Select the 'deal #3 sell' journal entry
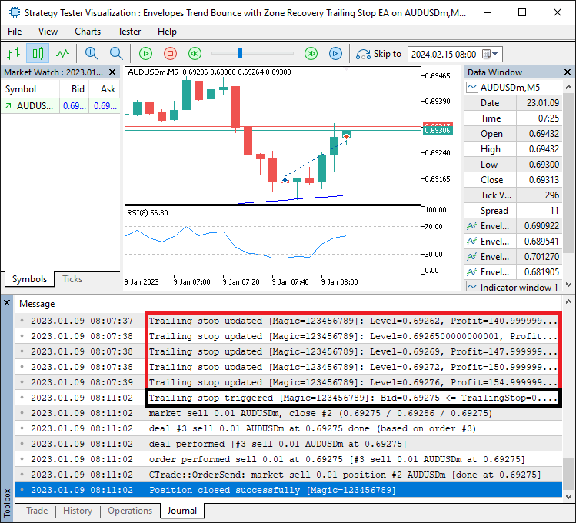This screenshot has width=576, height=523. [x=288, y=428]
